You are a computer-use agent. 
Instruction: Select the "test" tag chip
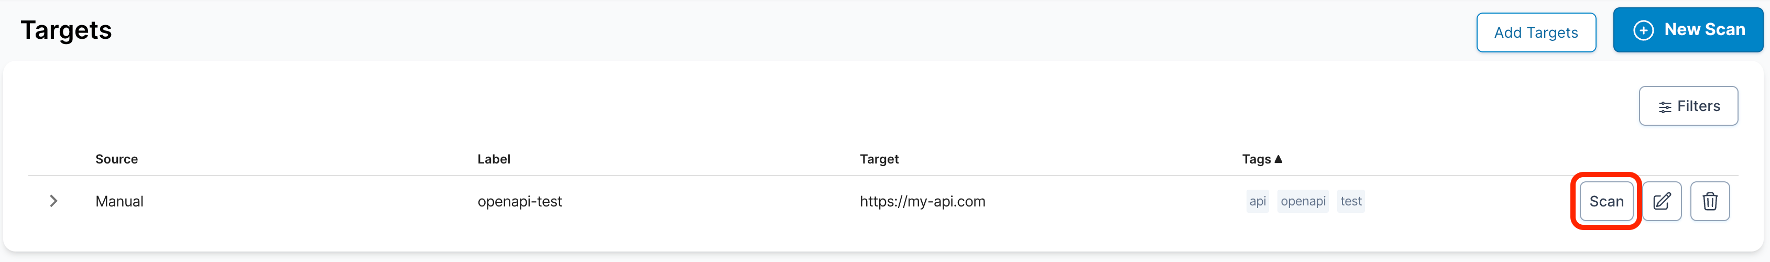point(1350,201)
